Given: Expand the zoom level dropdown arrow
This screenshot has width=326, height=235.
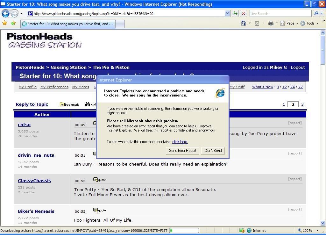Looking at the screenshot, I should 317,231.
